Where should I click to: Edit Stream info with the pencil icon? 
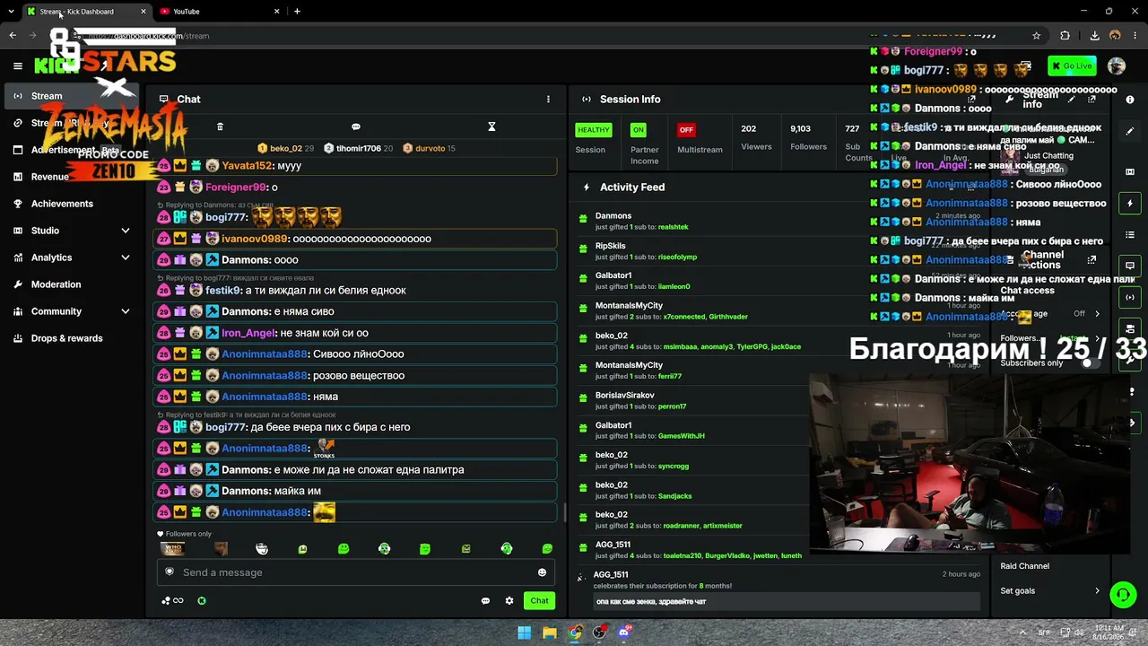click(1071, 100)
